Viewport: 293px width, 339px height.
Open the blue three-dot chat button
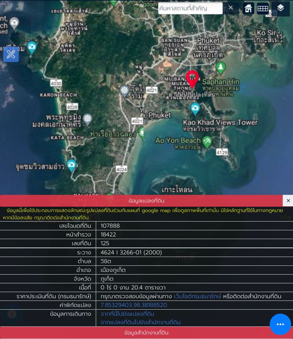(x=280, y=324)
